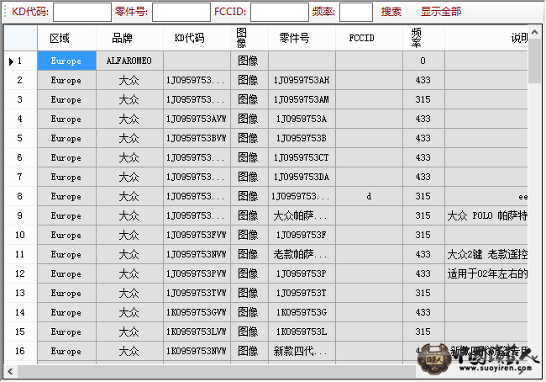
Task: Select part number 1K0959753L cell
Action: [x=302, y=332]
